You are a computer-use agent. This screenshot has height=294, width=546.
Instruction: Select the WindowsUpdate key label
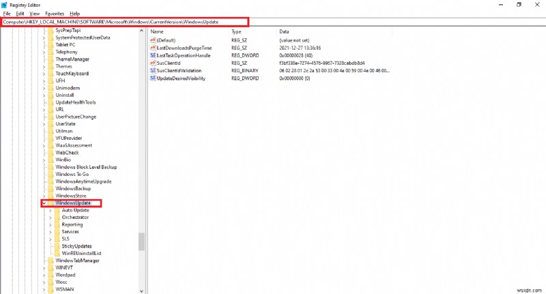pos(73,203)
